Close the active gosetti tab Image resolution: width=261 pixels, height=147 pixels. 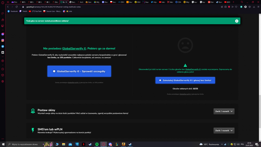(66, 2)
